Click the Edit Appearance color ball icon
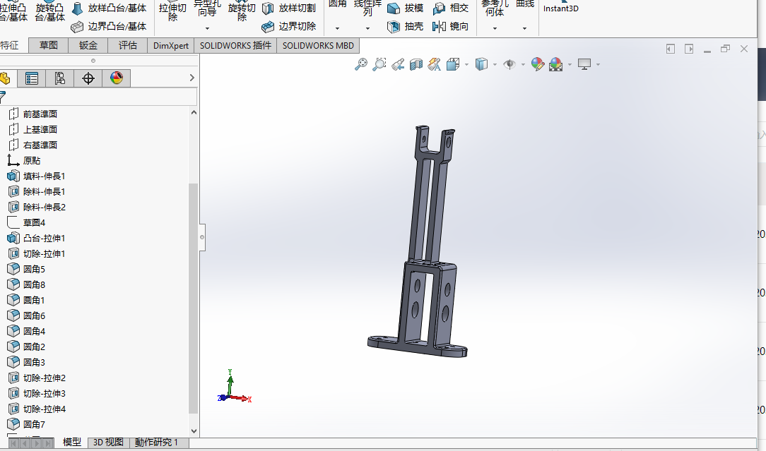766x451 pixels. pyautogui.click(x=538, y=64)
